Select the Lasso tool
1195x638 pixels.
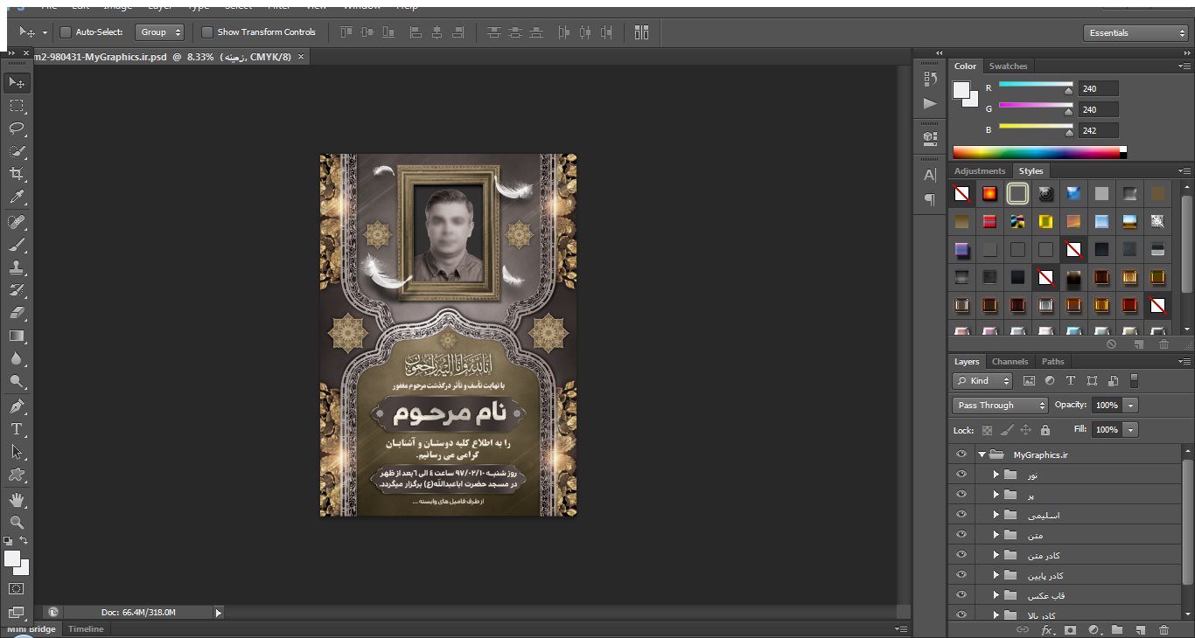click(17, 128)
